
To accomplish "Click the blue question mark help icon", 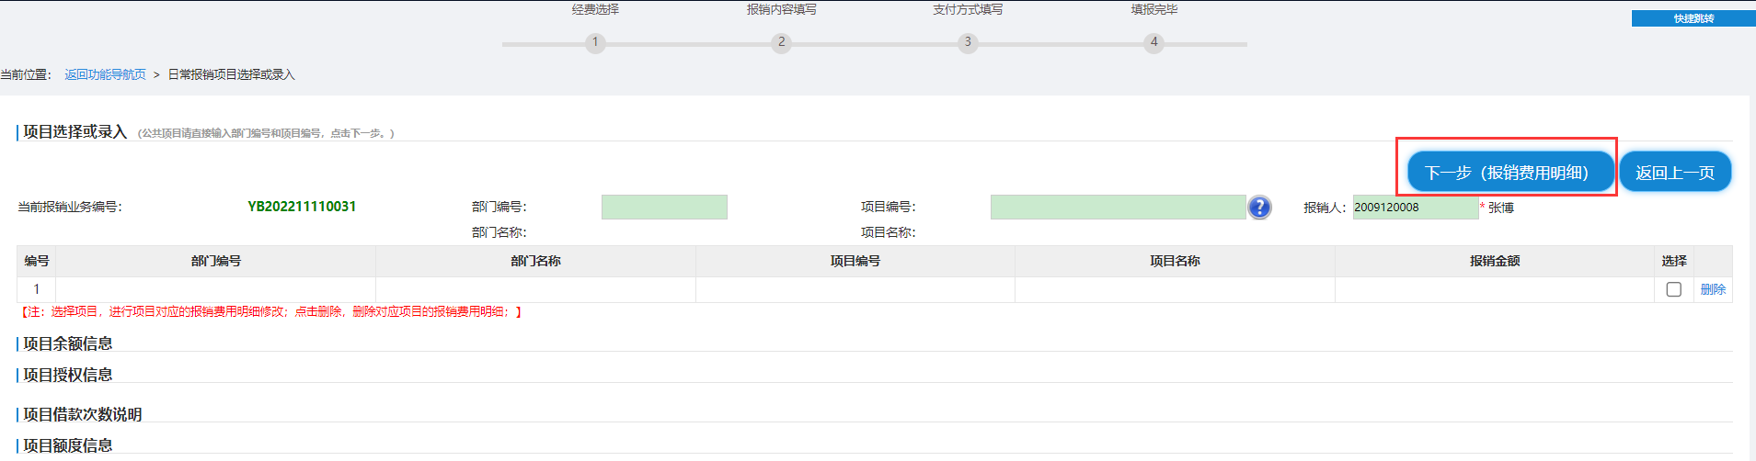I will (x=1259, y=208).
